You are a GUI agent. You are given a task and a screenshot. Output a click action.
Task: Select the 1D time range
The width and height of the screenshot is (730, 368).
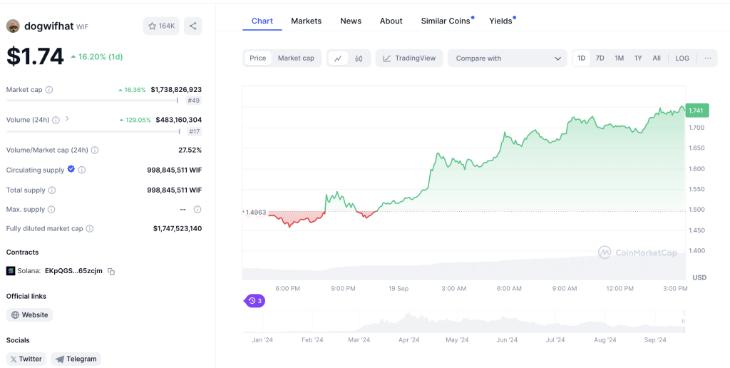point(582,58)
